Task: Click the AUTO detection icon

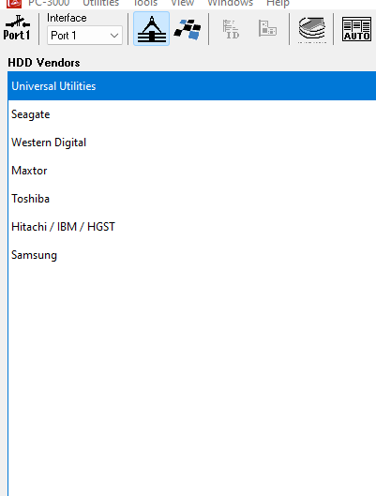Action: click(x=356, y=29)
